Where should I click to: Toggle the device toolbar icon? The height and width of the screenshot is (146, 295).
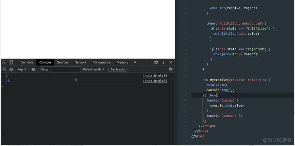[x=11, y=63]
